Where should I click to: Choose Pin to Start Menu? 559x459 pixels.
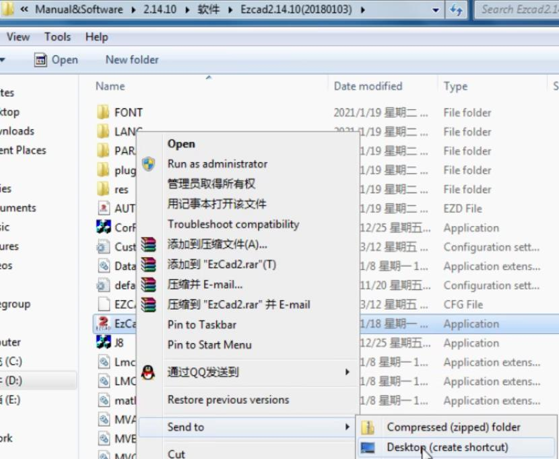point(209,345)
